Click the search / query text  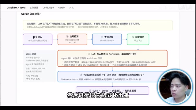(x=107, y=41)
